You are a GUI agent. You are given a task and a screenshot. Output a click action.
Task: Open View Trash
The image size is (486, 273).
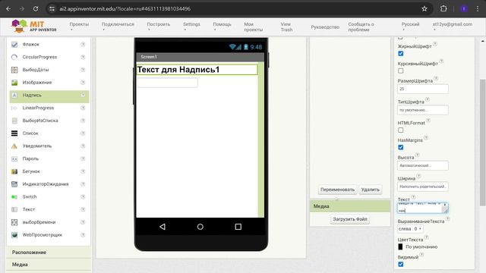tap(286, 27)
